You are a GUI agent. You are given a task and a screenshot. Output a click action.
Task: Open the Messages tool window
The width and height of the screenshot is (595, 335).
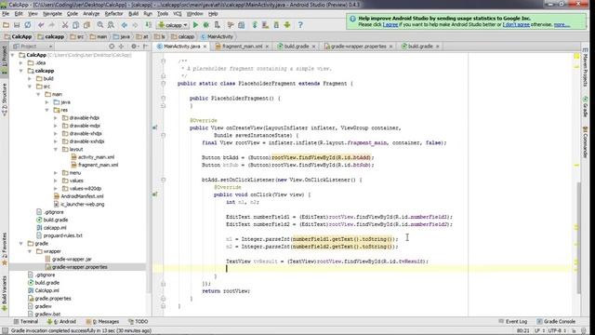(x=102, y=321)
